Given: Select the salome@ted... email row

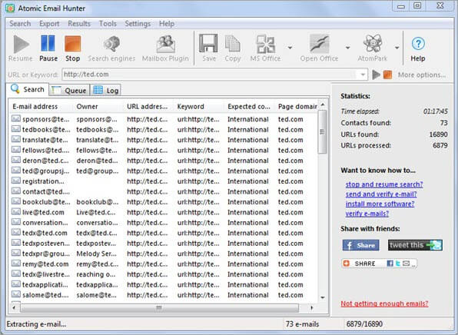Looking at the screenshot, I should pos(164,295).
